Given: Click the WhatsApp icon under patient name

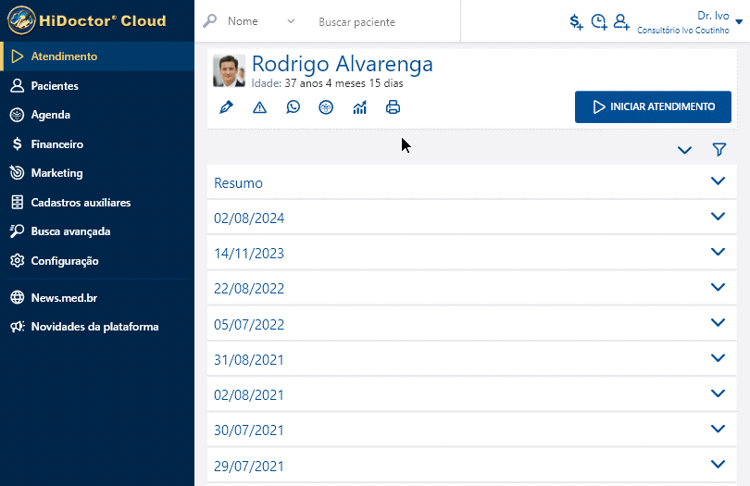Looking at the screenshot, I should click(294, 107).
